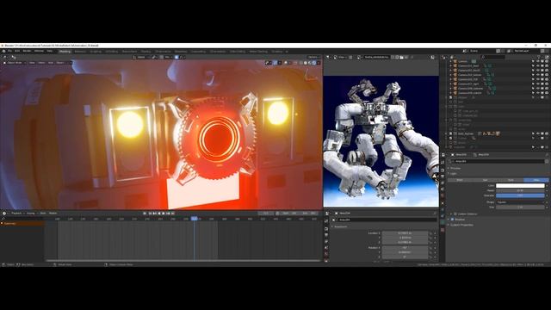Click the robot reference image
Image resolution: width=551 pixels, height=310 pixels.
(381, 141)
